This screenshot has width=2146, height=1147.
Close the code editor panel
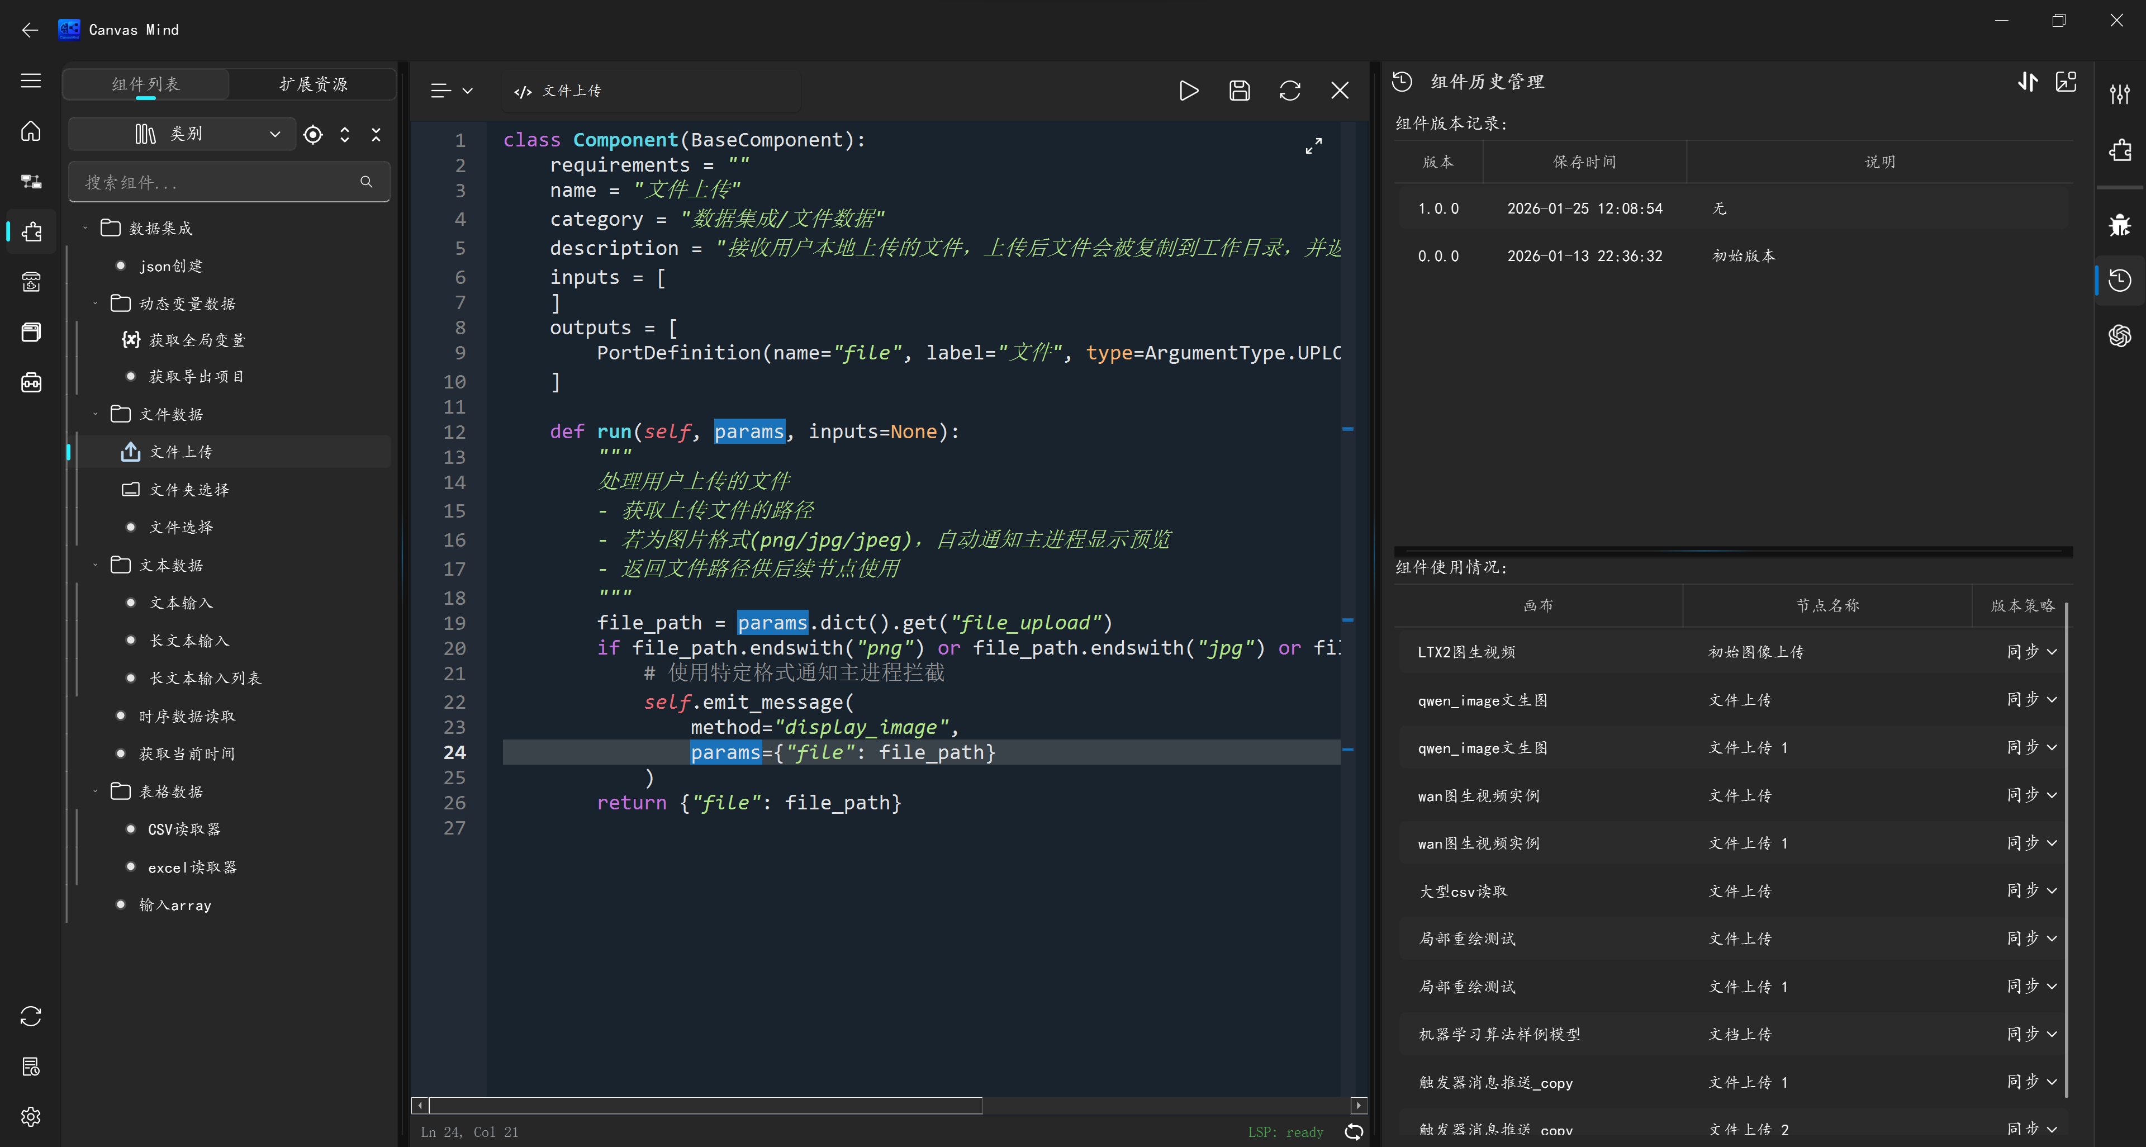pyautogui.click(x=1340, y=90)
